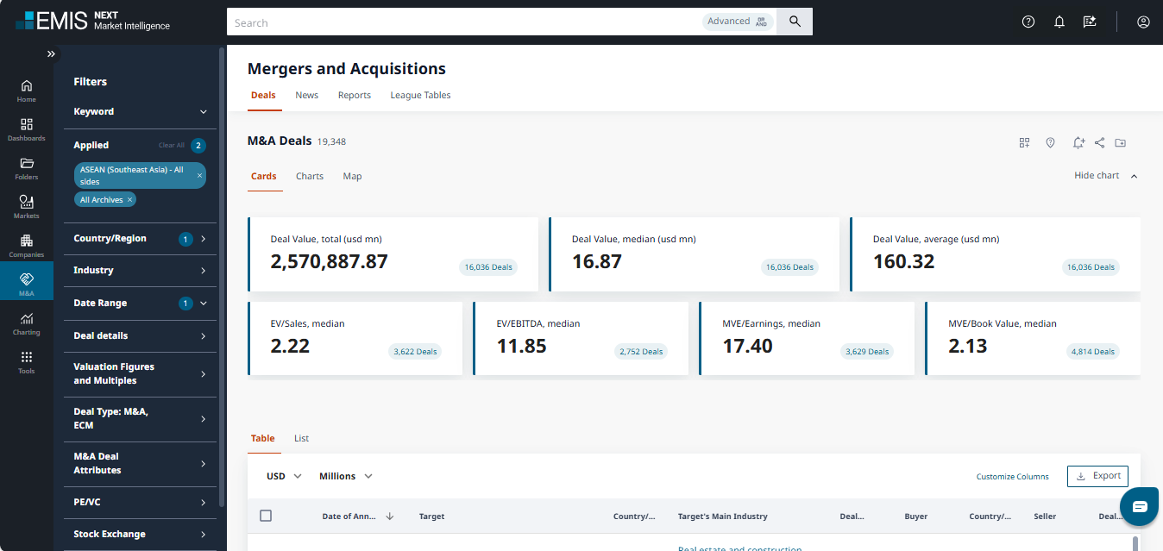Open the USD currency dropdown
This screenshot has width=1163, height=551.
(x=284, y=476)
